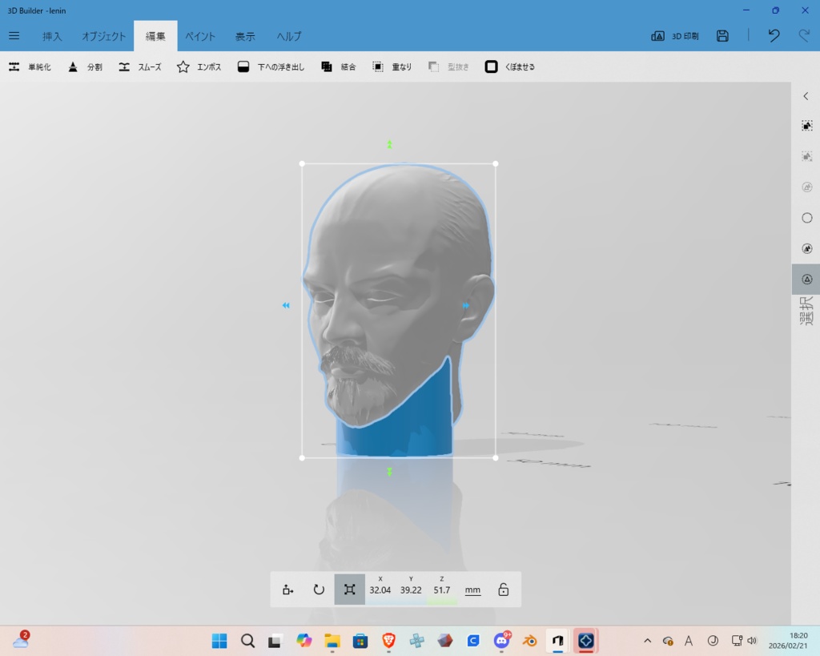The width and height of the screenshot is (820, 656).
Task: Click 下への浮き出し (Extrude down)
Action: 271,67
